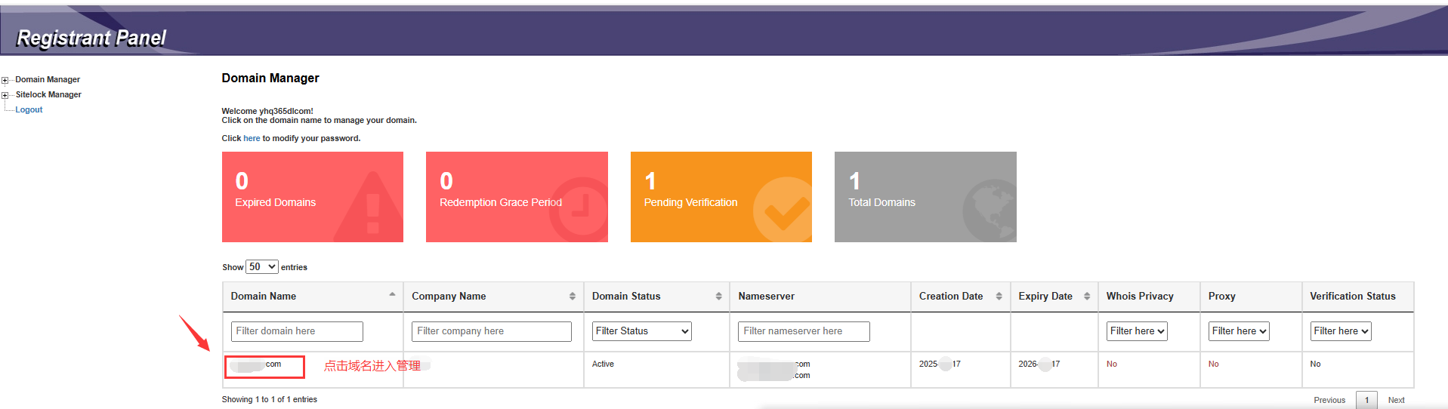The width and height of the screenshot is (1448, 409).
Task: Sort table by Company Name arrows
Action: coord(572,297)
